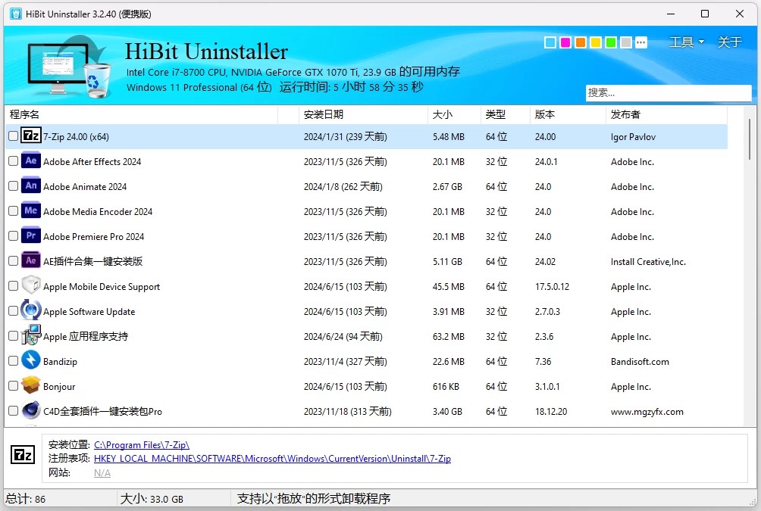This screenshot has width=761, height=511.
Task: Click the Bonjour box icon
Action: [31, 386]
